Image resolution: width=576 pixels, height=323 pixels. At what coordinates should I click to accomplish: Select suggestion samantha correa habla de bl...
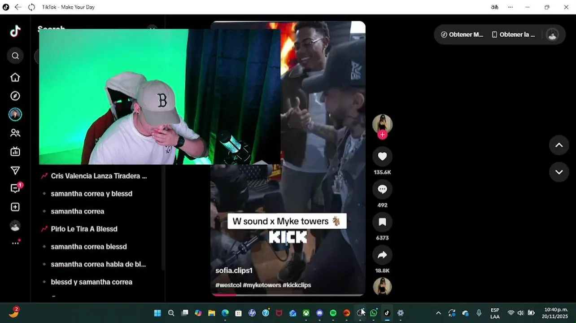click(x=98, y=264)
